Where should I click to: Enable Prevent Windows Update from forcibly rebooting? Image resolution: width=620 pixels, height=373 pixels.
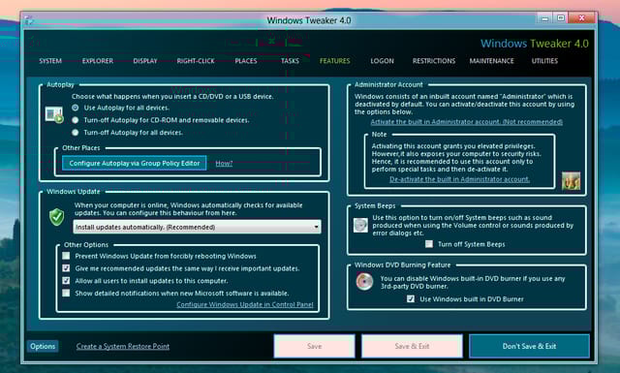pos(66,256)
